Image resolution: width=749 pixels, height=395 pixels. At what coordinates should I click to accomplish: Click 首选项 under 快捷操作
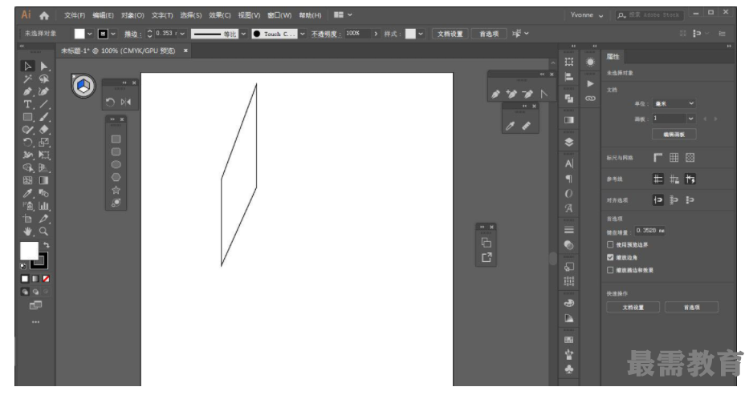[x=691, y=308]
